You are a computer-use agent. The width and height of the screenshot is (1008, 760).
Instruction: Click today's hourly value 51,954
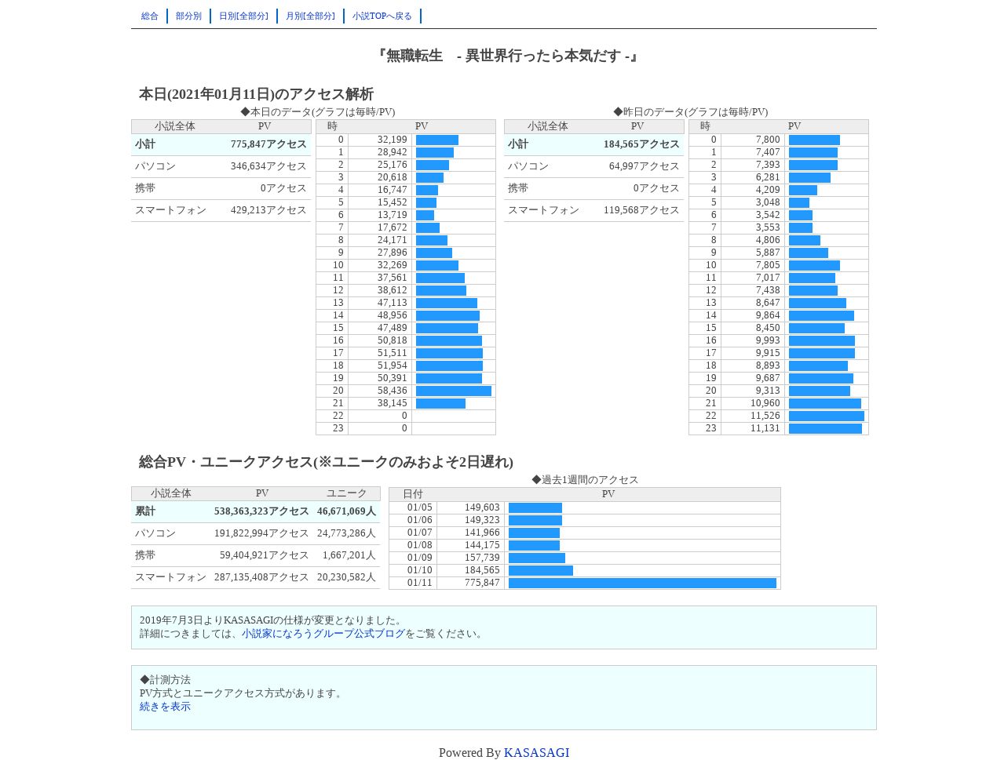(x=392, y=365)
